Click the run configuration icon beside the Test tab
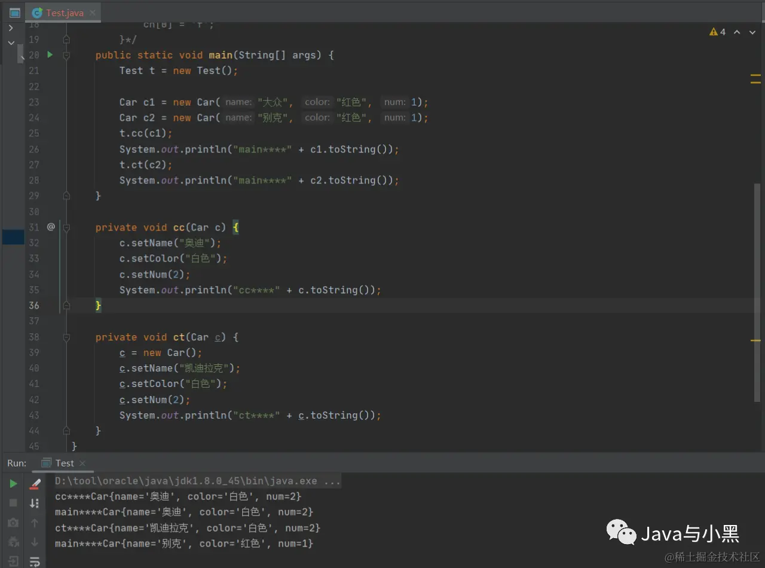Screen dimensions: 765x568 pos(46,463)
